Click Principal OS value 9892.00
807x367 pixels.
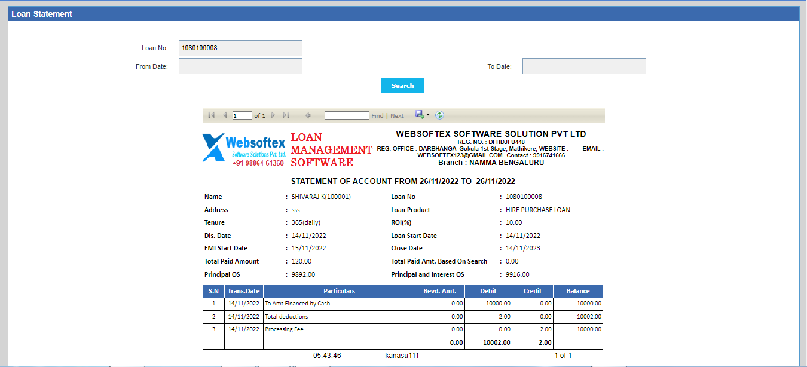303,274
